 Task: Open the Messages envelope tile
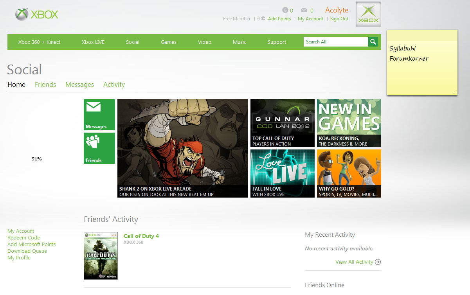99,115
